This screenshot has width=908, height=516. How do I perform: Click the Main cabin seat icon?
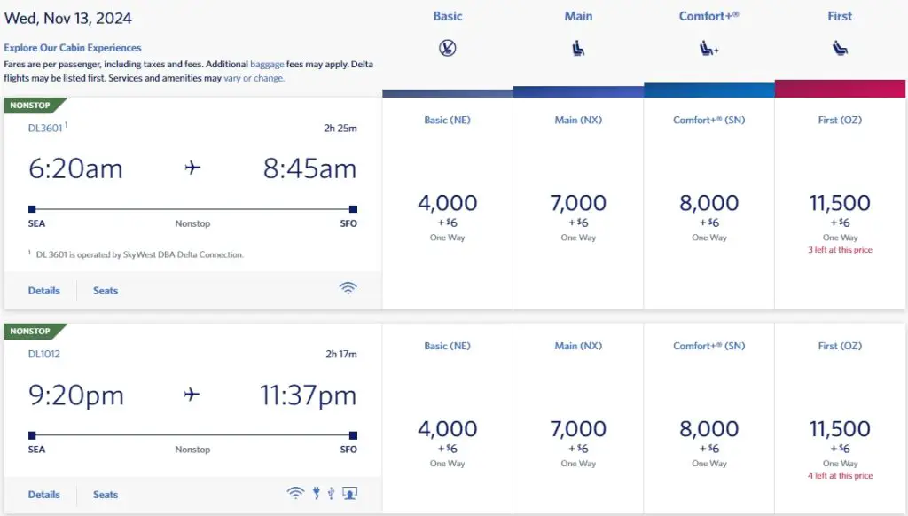coord(579,49)
